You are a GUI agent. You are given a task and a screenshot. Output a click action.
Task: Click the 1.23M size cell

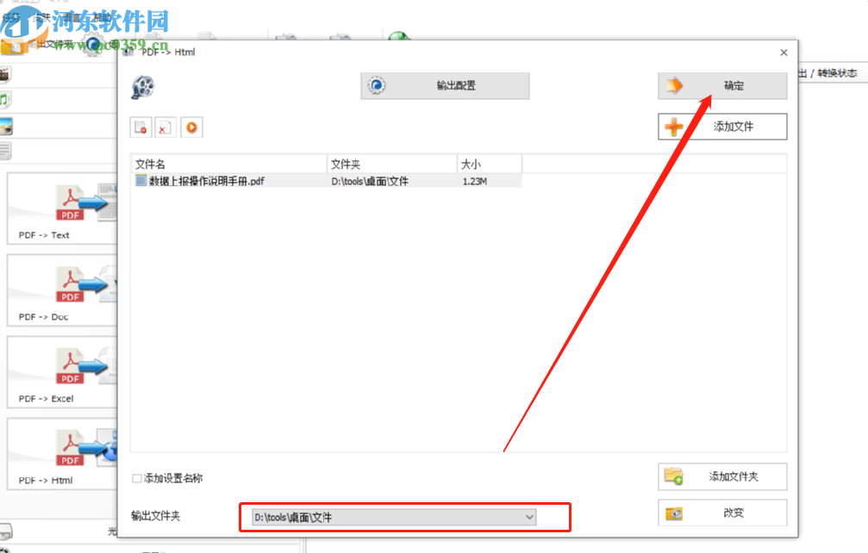tap(474, 182)
